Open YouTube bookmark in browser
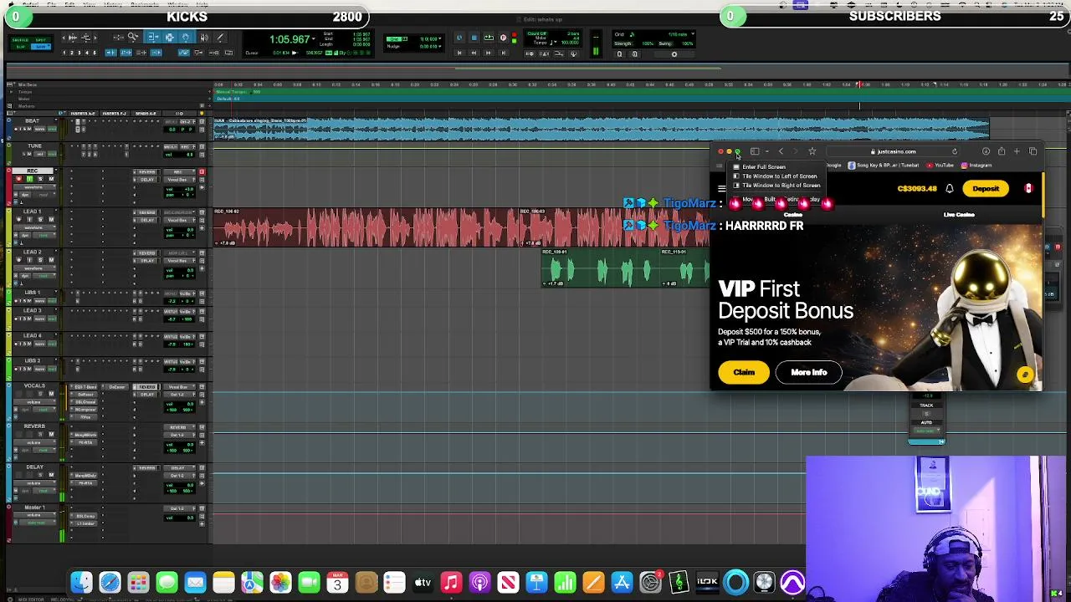 pos(940,165)
